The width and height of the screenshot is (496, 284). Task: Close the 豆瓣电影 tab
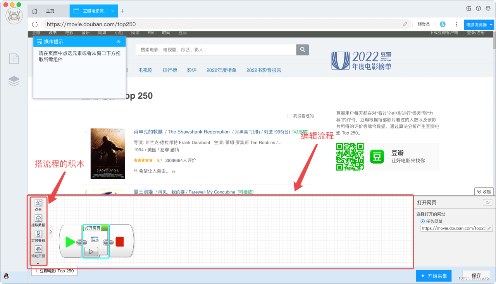point(113,11)
